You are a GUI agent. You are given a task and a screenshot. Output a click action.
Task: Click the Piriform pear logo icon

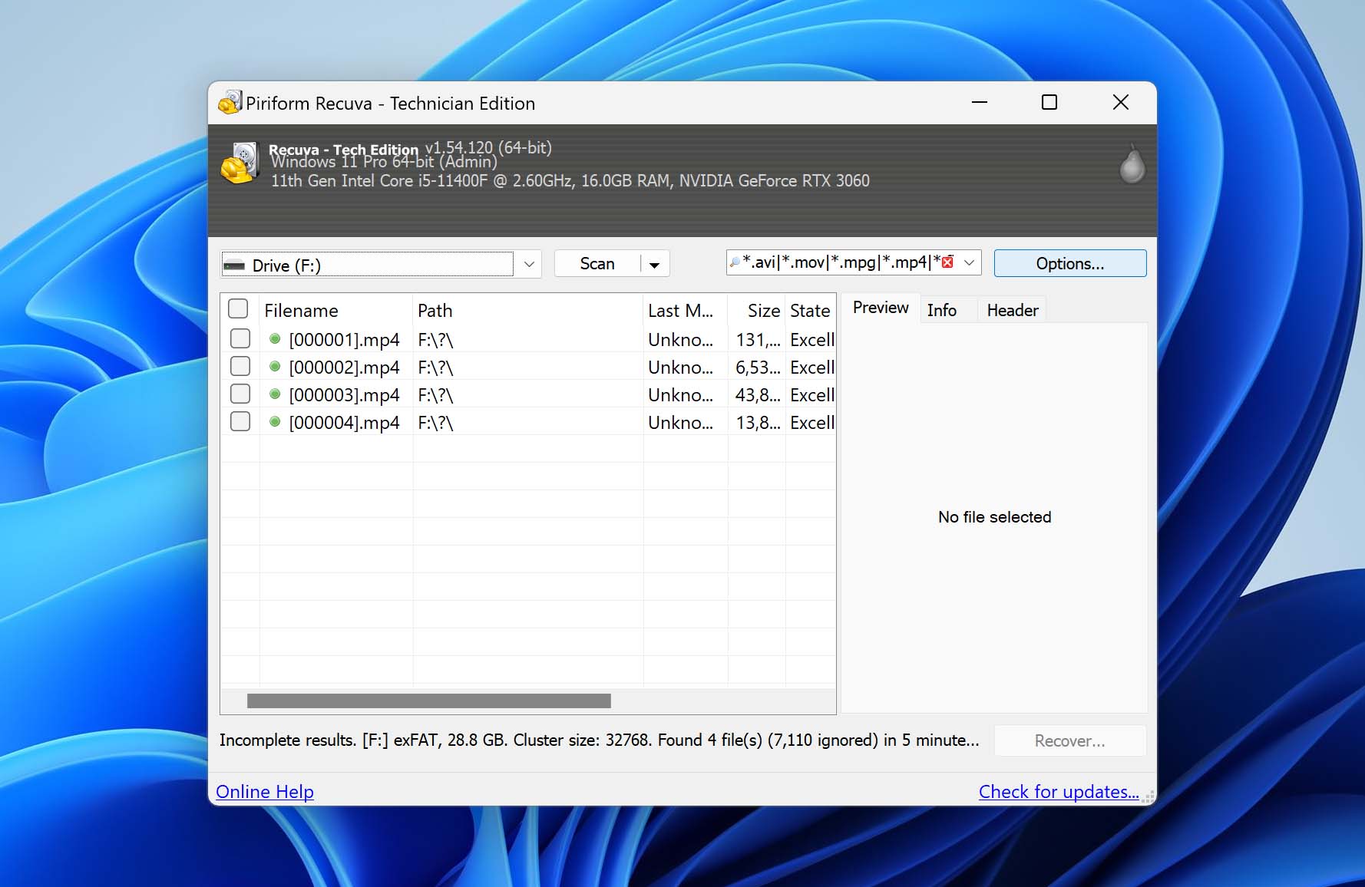[x=1132, y=165]
